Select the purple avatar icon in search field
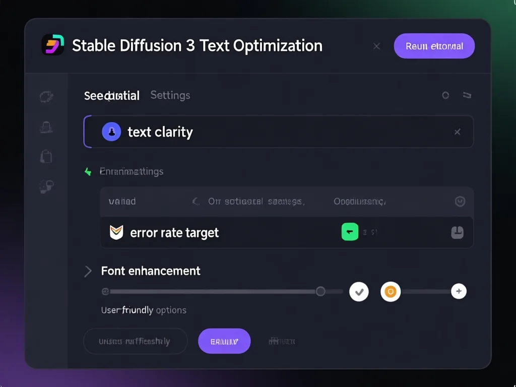The height and width of the screenshot is (387, 516). click(111, 132)
